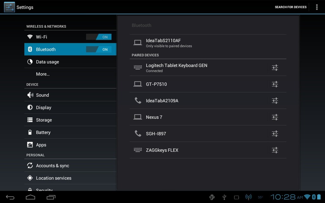
Task: Tap settings icon beside SGH-I897
Action: (x=275, y=134)
